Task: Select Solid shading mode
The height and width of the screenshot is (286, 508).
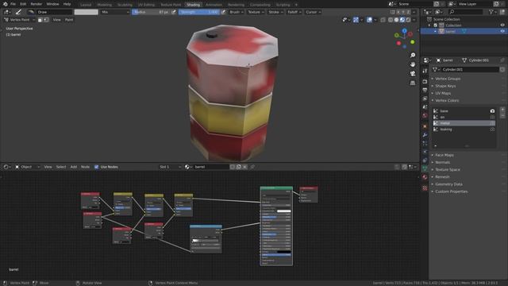Action: [396, 20]
